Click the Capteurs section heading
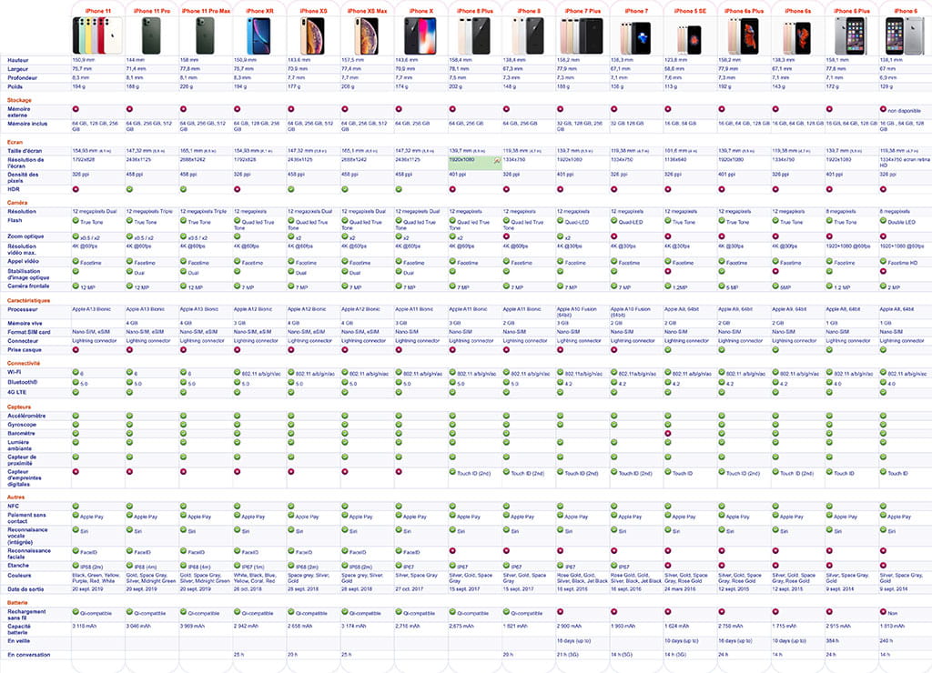This screenshot has width=932, height=673. tap(19, 407)
